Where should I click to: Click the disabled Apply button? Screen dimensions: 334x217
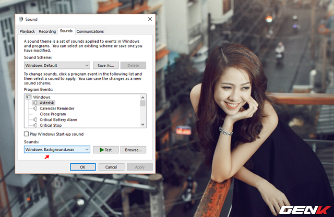140,167
